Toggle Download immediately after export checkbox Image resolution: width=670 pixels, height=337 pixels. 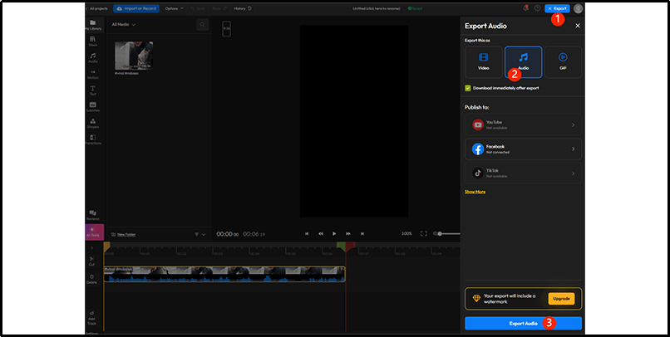[x=468, y=88]
